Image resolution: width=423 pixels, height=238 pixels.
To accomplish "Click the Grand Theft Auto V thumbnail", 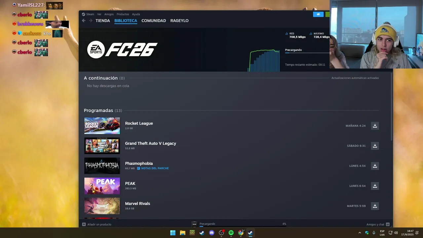I will pos(102,146).
